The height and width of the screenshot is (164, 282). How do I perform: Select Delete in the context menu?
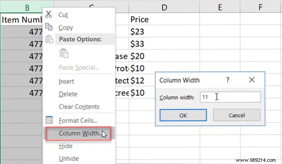tap(79, 94)
